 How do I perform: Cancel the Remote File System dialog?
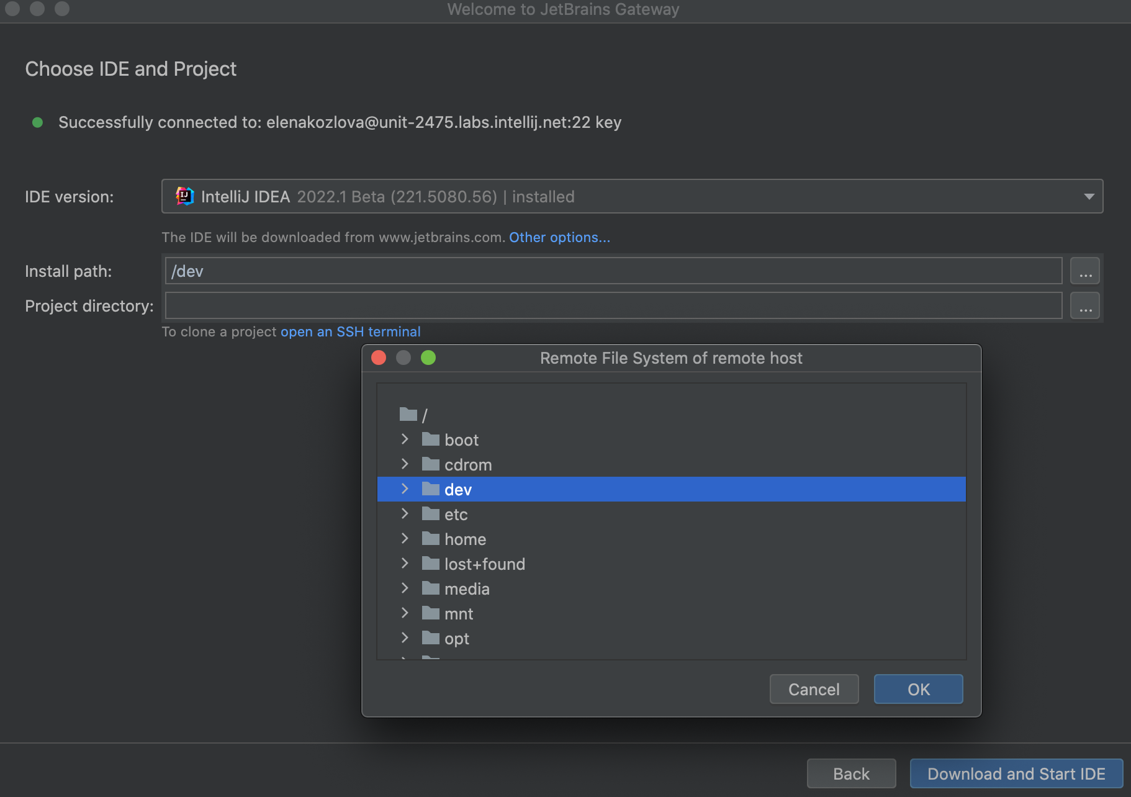coord(814,689)
